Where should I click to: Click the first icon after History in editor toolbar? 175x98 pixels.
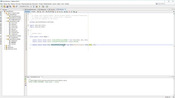pos(38,12)
